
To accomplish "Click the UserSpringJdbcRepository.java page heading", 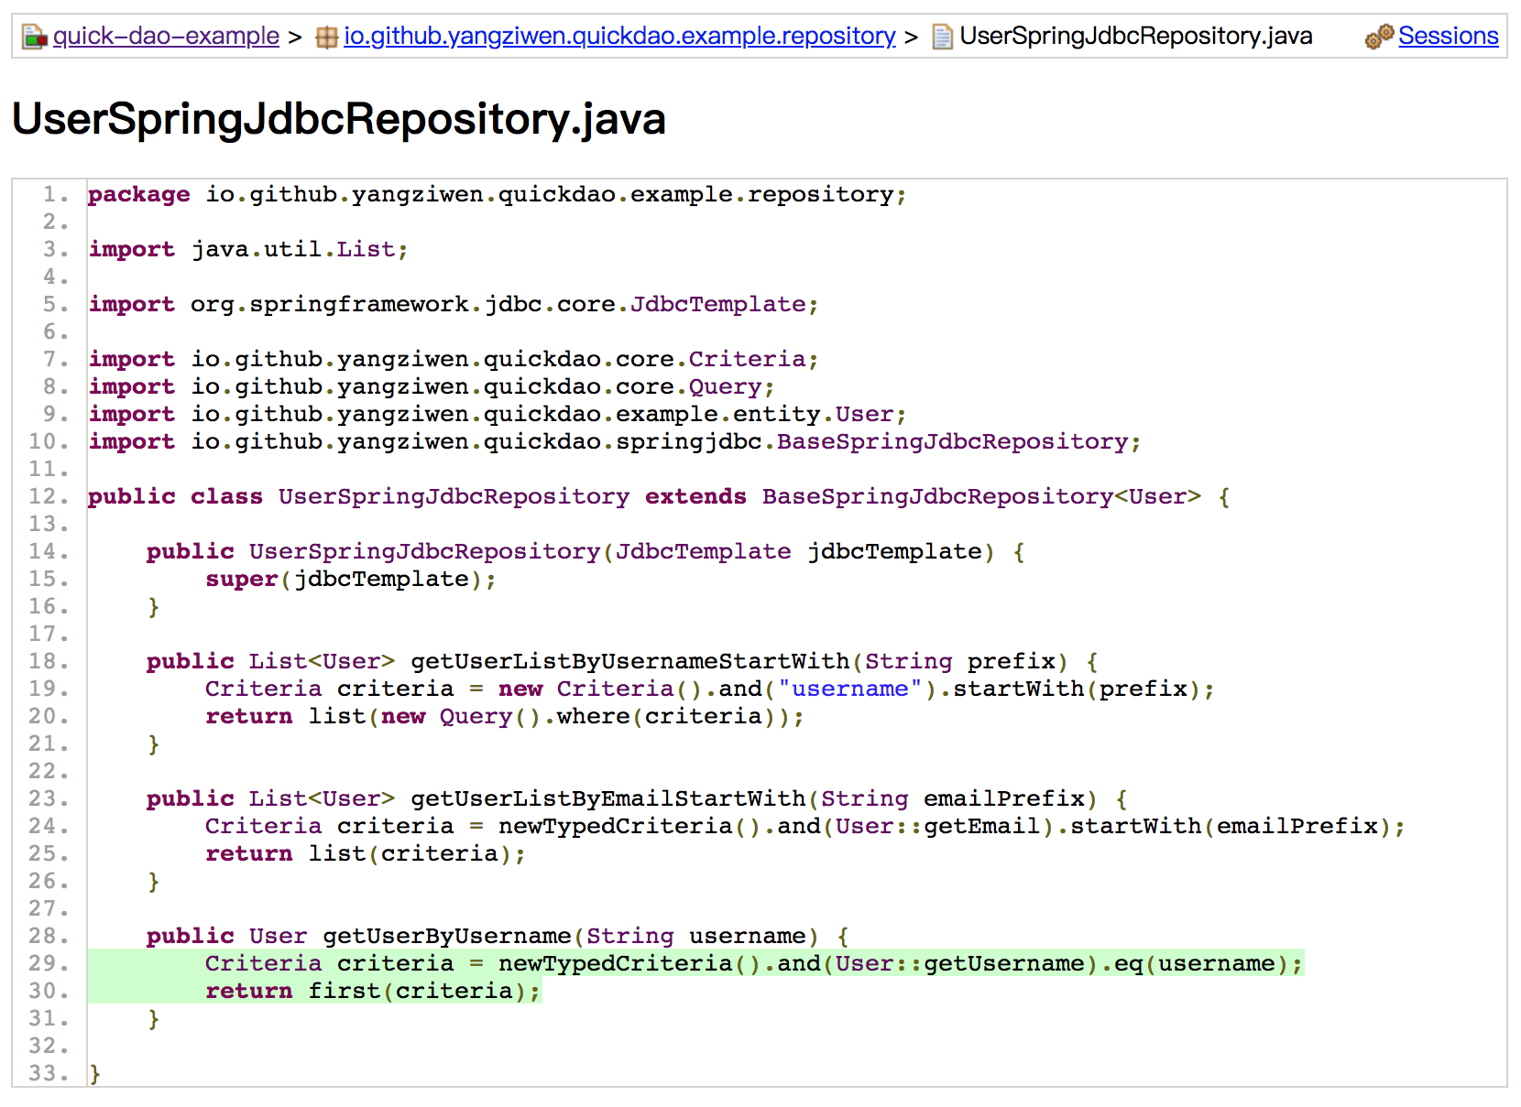I will coord(339,119).
